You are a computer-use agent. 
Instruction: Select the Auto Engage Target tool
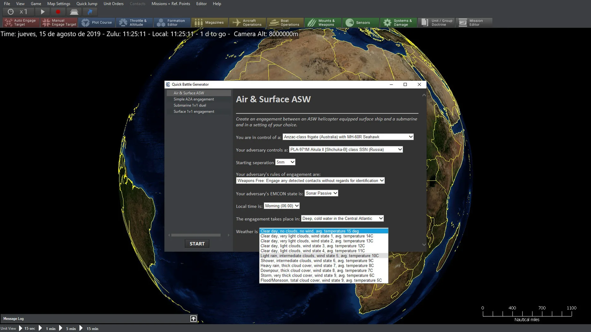click(x=20, y=22)
